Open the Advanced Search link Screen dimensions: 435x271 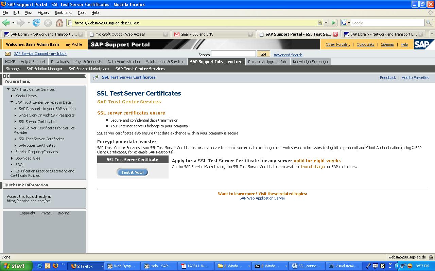pyautogui.click(x=288, y=55)
